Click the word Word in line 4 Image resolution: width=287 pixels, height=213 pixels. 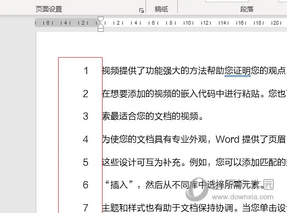click(x=228, y=139)
